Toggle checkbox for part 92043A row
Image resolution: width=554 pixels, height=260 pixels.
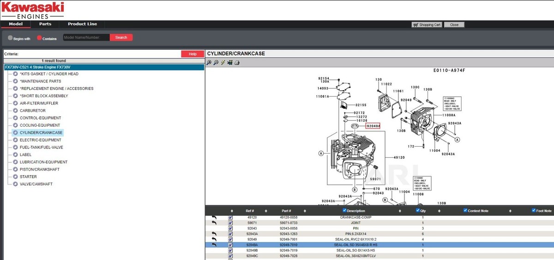[x=230, y=234]
